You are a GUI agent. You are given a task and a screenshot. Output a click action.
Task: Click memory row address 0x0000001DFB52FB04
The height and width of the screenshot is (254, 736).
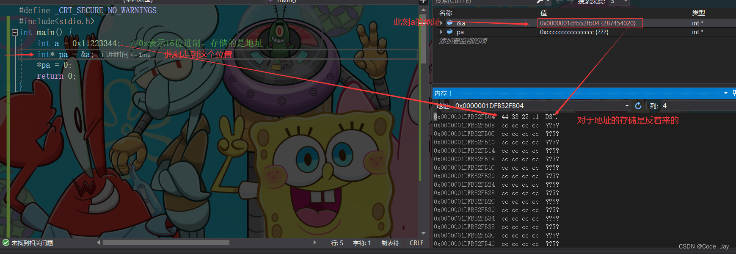464,117
